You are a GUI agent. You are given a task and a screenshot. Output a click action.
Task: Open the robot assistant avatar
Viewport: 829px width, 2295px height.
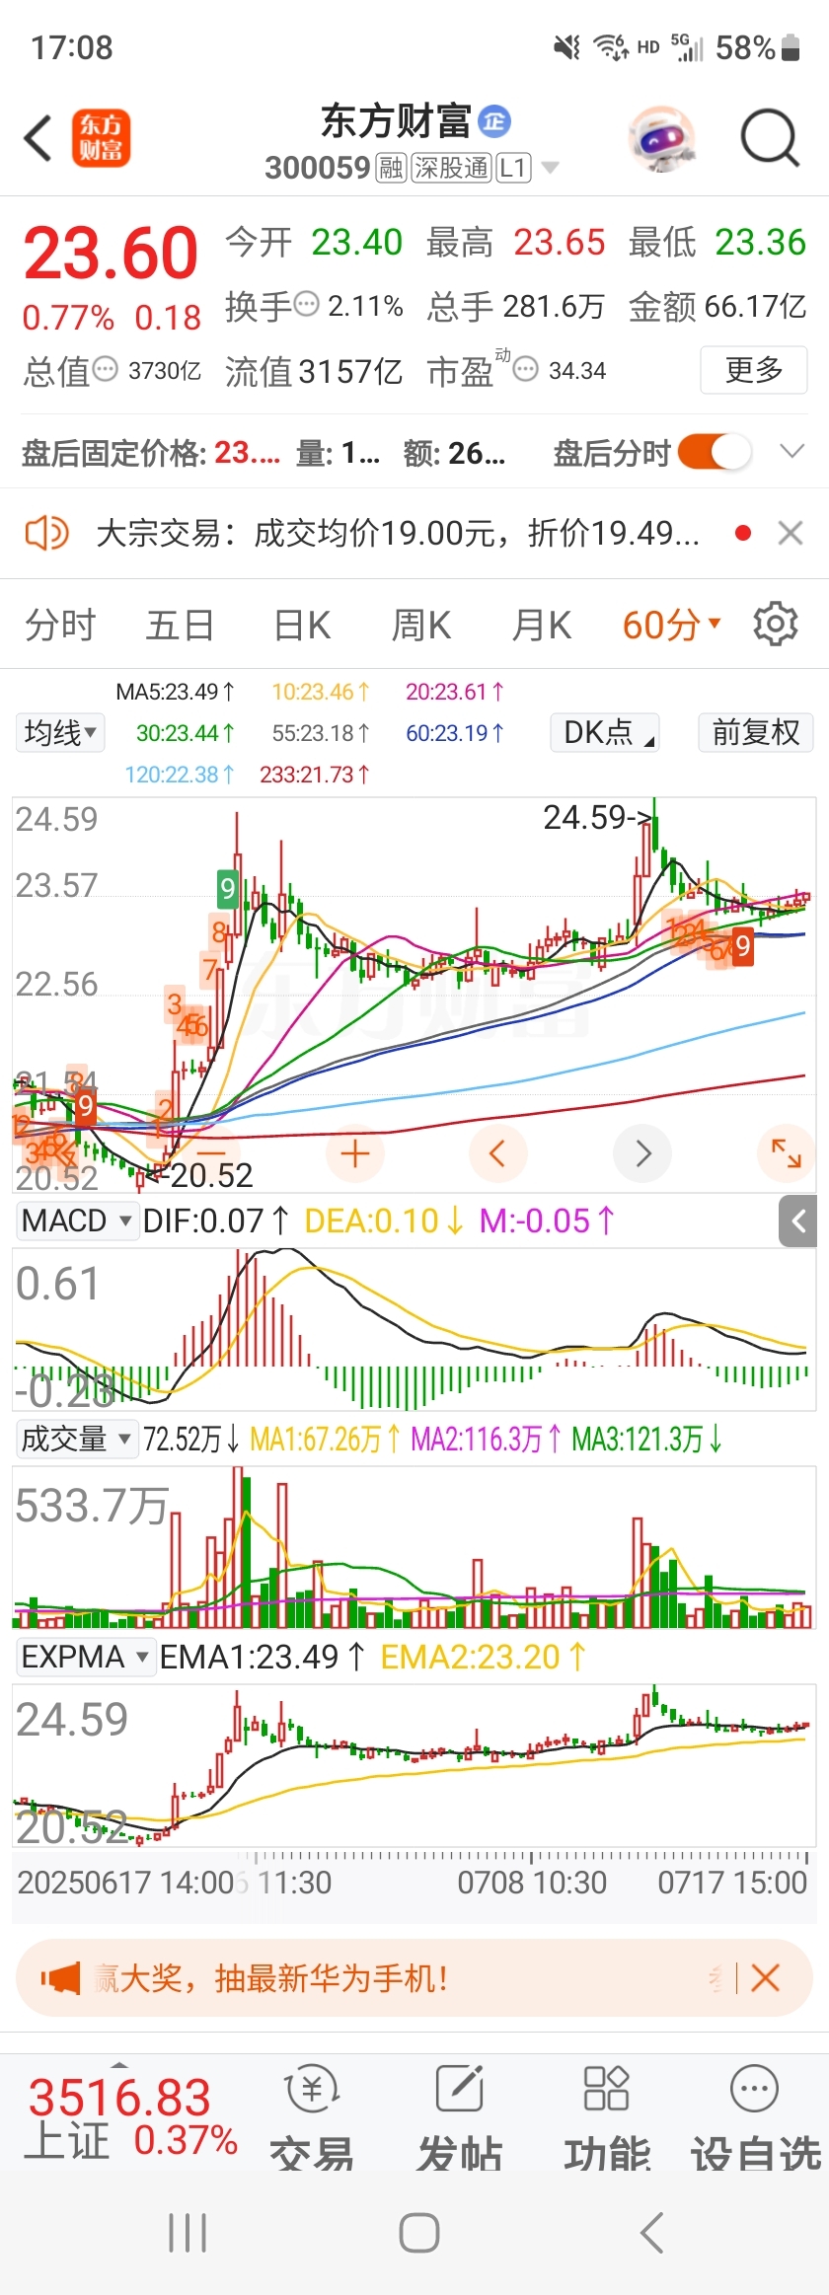click(662, 138)
